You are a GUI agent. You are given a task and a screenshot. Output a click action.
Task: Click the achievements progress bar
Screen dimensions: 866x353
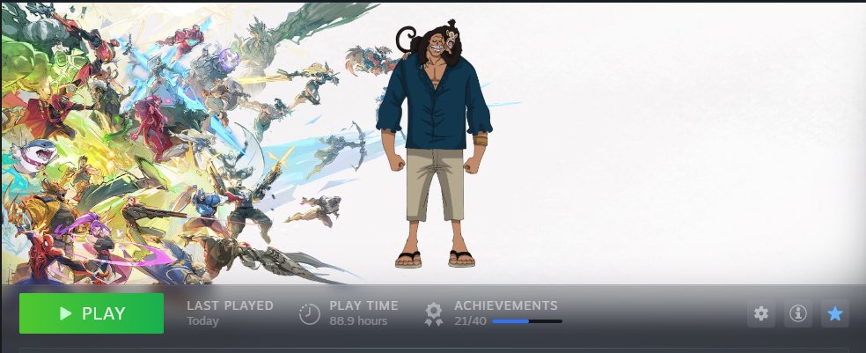coord(527,321)
